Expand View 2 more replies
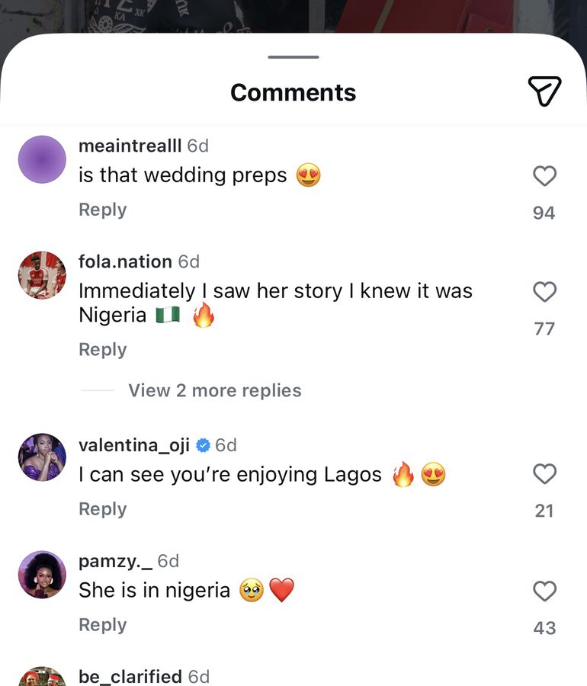Image resolution: width=587 pixels, height=686 pixels. click(214, 390)
